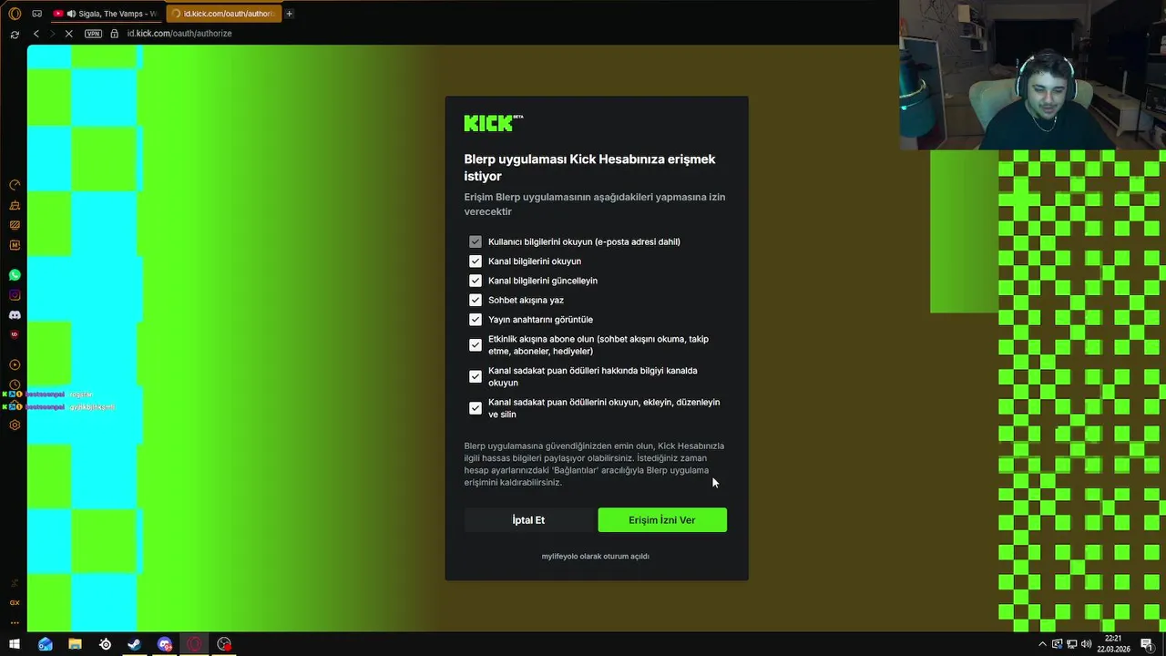The width and height of the screenshot is (1166, 656).
Task: Uncheck 'puan ödülleri hakkında bilgiyi' checkbox
Action: point(476,376)
